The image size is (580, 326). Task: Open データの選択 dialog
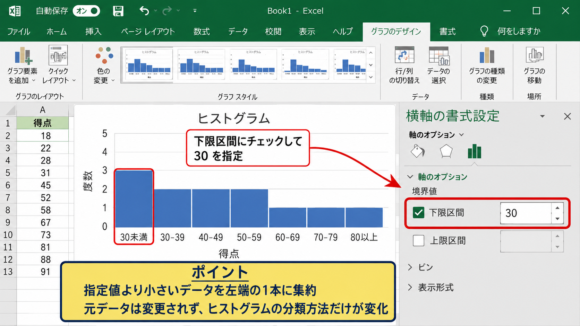438,65
